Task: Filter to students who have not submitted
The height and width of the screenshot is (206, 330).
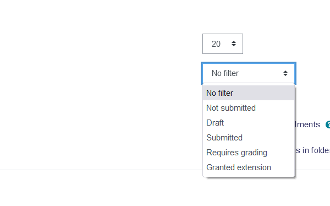Action: pos(249,108)
